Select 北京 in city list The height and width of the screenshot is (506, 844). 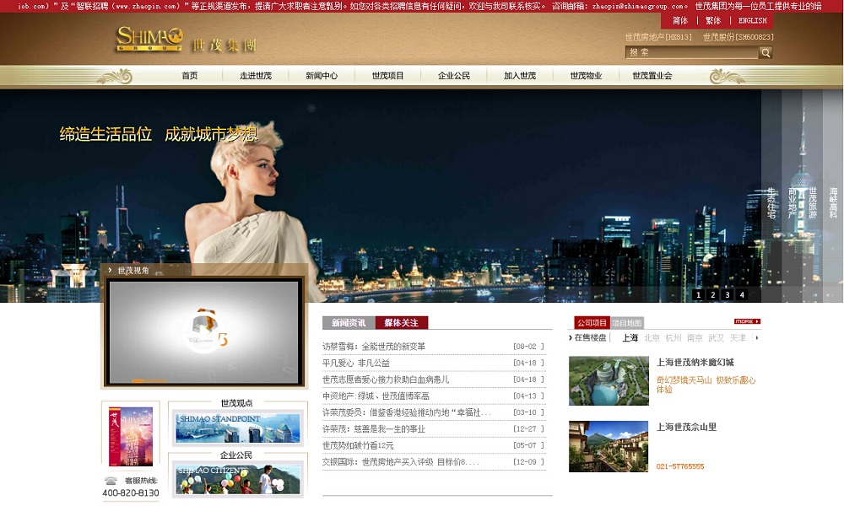pos(652,337)
